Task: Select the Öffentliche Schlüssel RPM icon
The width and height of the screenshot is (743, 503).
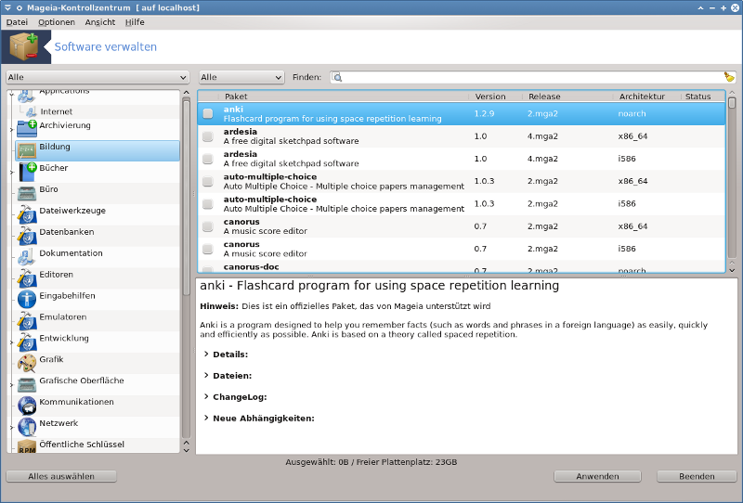Action: (x=27, y=446)
